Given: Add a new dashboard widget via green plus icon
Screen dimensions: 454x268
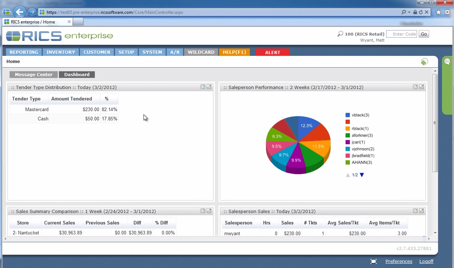Looking at the screenshot, I should pyautogui.click(x=424, y=61).
